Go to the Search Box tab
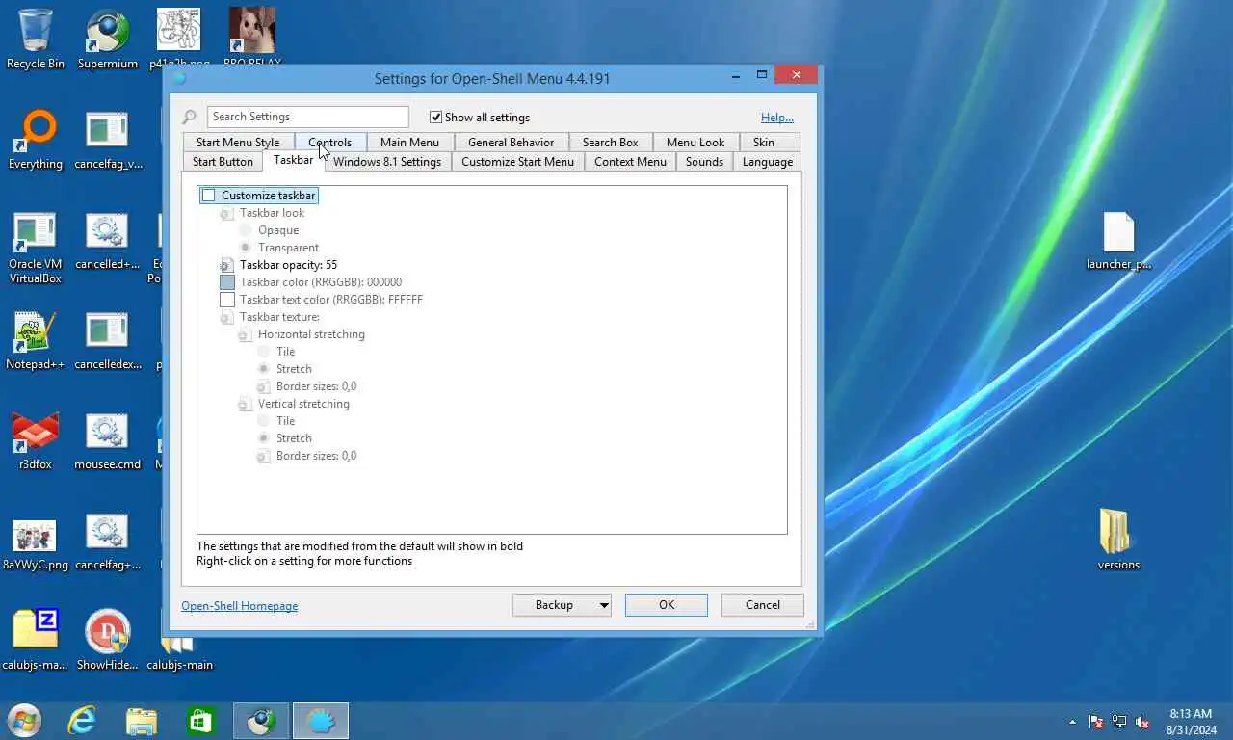1233x740 pixels. click(x=610, y=142)
